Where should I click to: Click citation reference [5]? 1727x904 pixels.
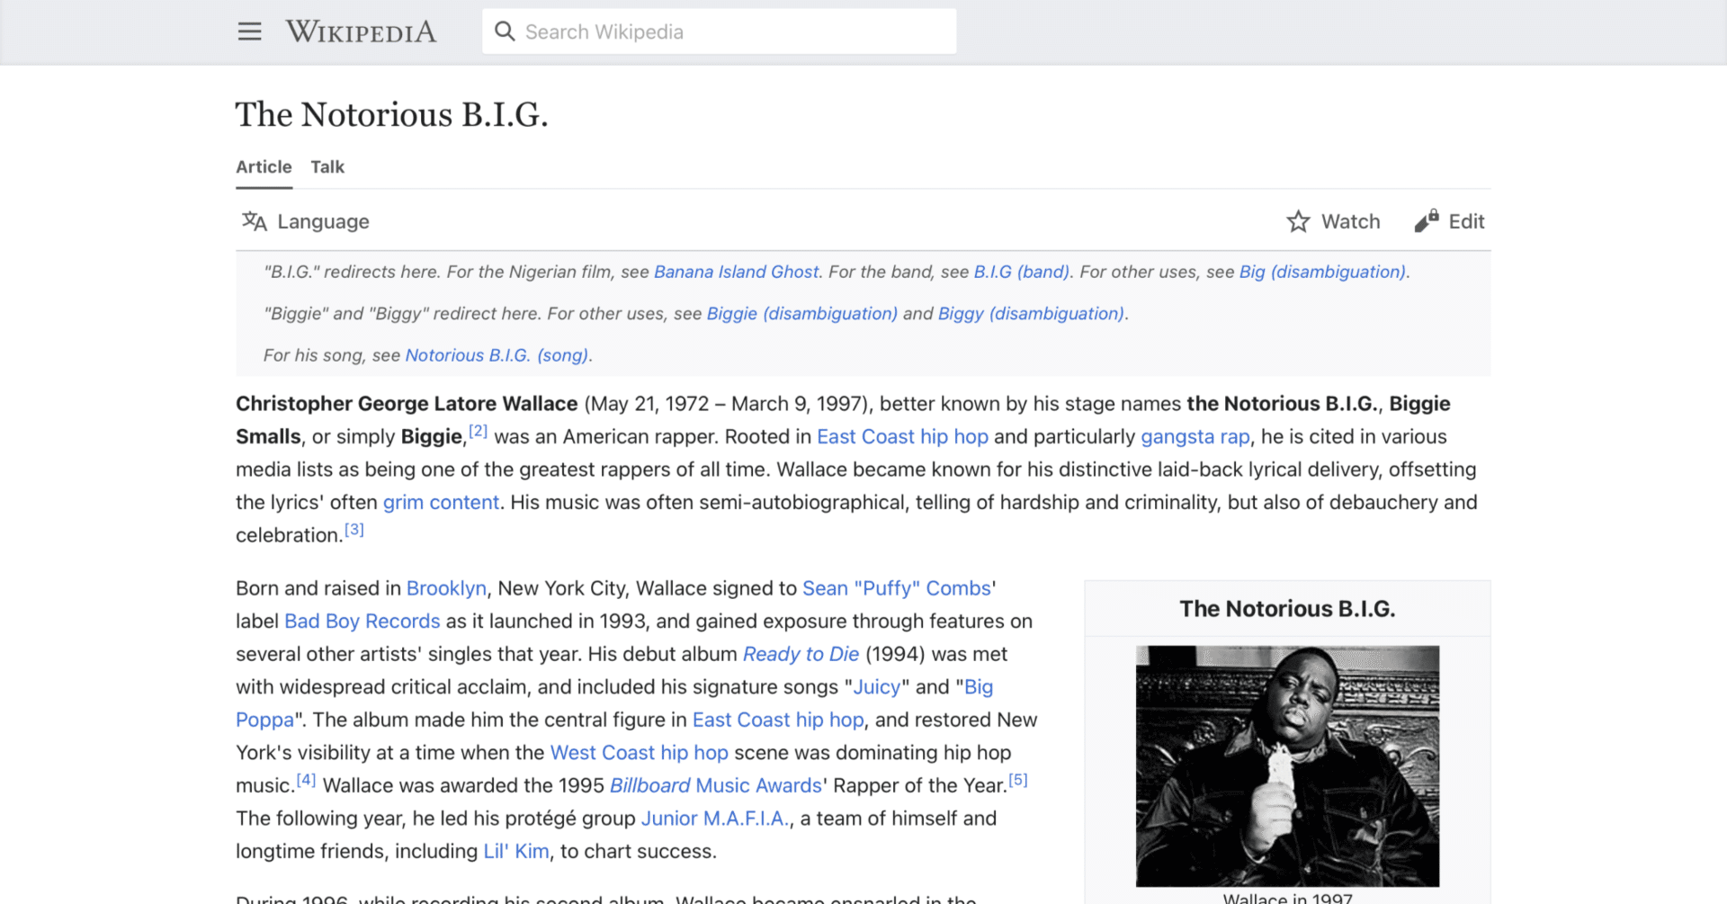pyautogui.click(x=1017, y=780)
